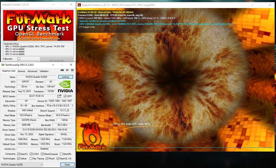The image size is (276, 168).
Task: Click the Texture Fillrate 45.0 GTexel/s value
Action: click(63, 115)
